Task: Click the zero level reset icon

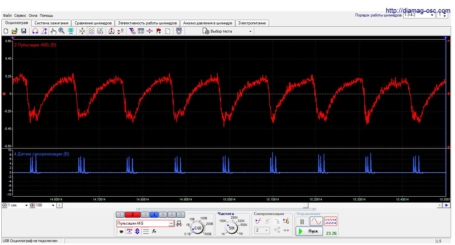Action: click(120, 31)
